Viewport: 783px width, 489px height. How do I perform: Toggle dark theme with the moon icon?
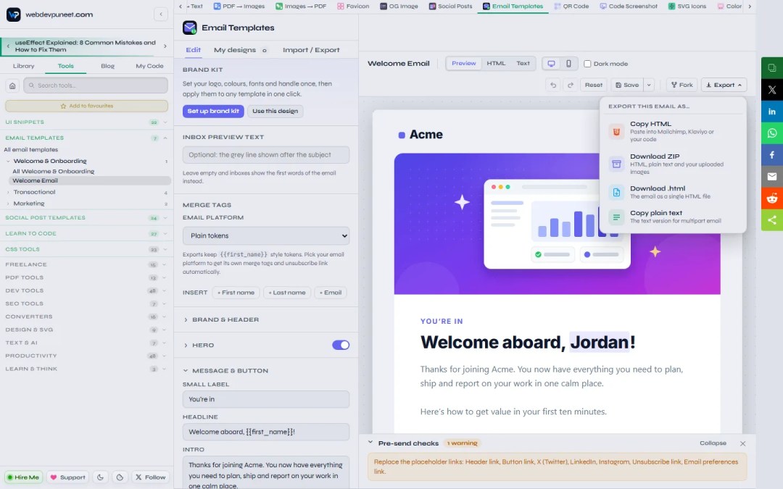[100, 477]
